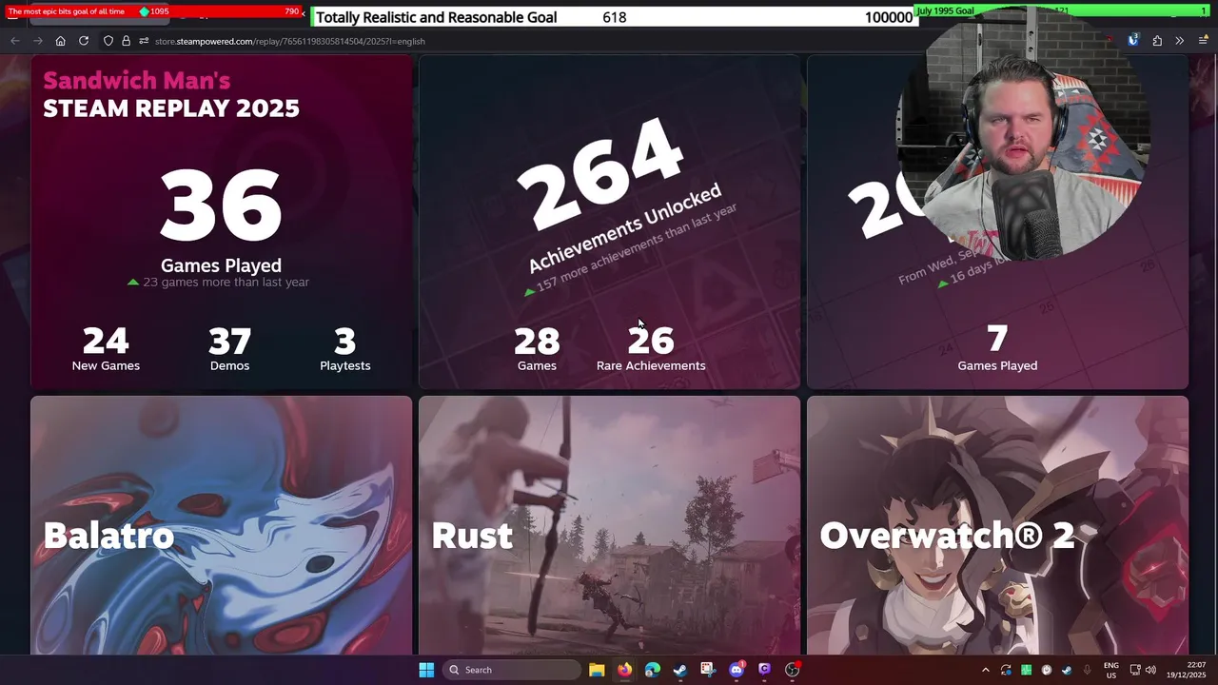Open Microsoft Edge from the taskbar
The width and height of the screenshot is (1218, 685).
click(x=653, y=670)
